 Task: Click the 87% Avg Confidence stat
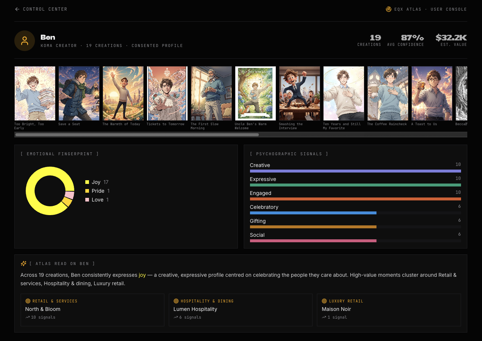click(406, 40)
